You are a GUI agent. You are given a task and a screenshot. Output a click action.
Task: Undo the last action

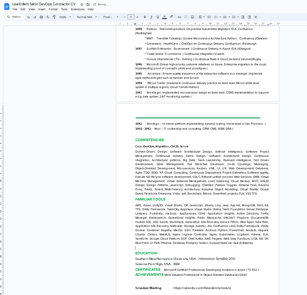29,17
